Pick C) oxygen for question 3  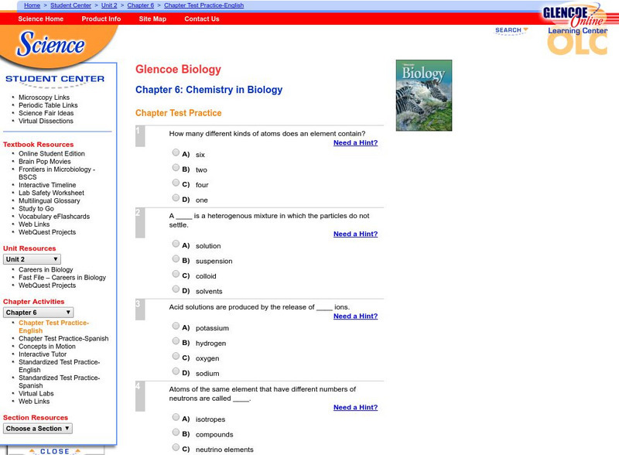[176, 356]
